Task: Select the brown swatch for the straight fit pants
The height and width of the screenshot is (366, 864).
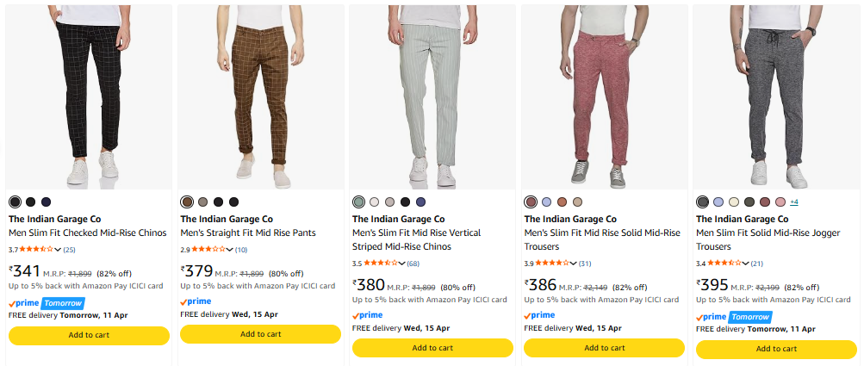Action: [x=187, y=202]
